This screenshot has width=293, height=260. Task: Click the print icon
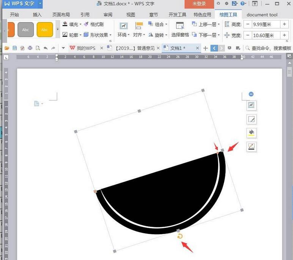30,48
